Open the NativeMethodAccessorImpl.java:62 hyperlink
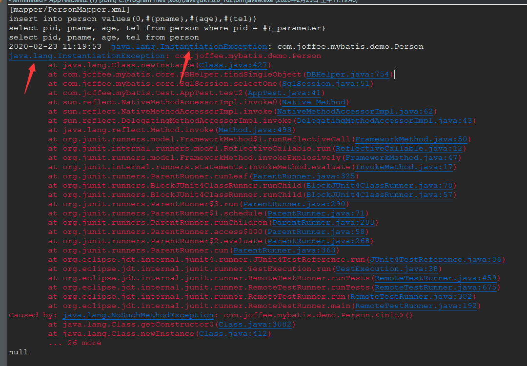The height and width of the screenshot is (366, 527). tap(354, 111)
